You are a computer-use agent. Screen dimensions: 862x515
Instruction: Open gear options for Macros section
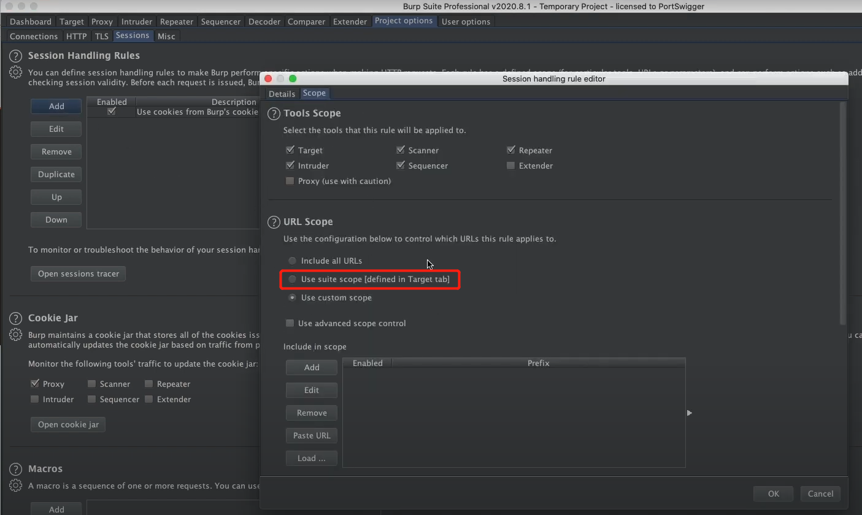pos(15,486)
